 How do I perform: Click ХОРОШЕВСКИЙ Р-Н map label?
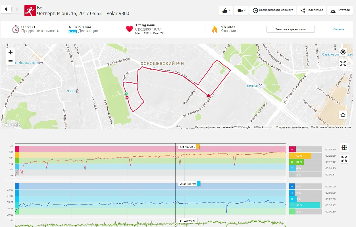click(x=162, y=64)
